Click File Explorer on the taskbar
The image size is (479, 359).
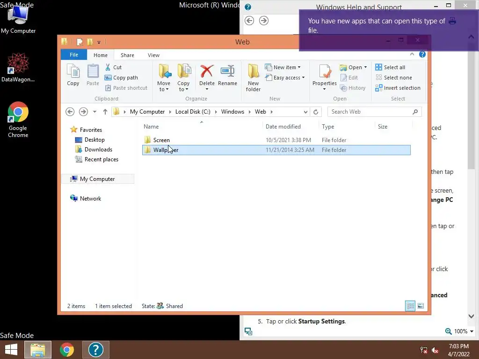pos(38,350)
